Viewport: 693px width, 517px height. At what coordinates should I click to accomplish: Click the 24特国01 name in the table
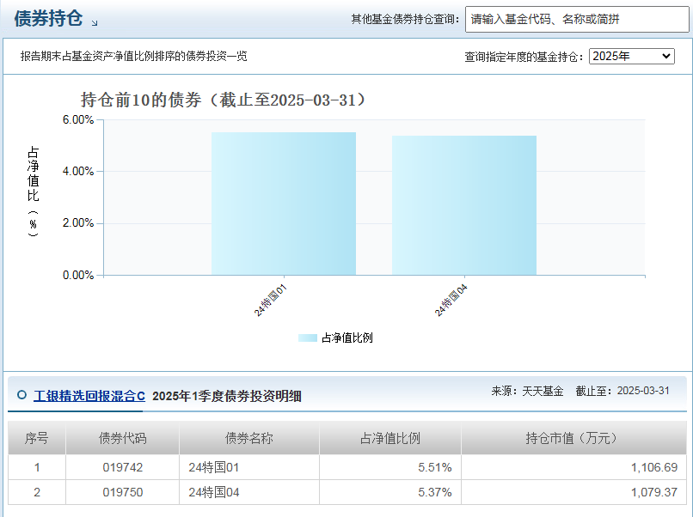(214, 467)
